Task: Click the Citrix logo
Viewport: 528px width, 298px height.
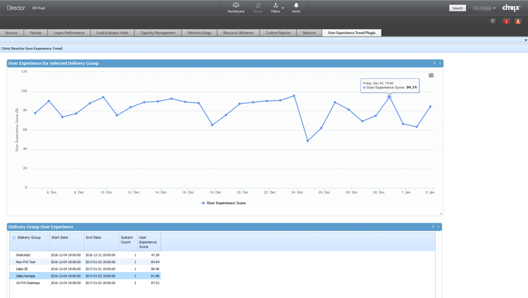Action: 511,8
